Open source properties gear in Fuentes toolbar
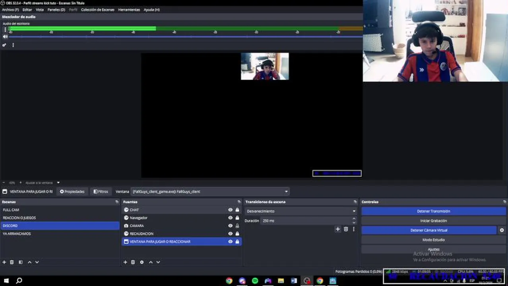Viewport: 508px width, 286px height. 142,262
